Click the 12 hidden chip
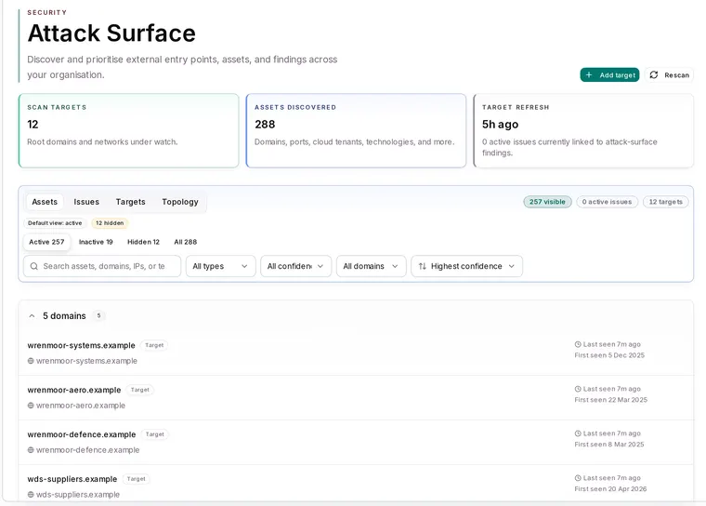The width and height of the screenshot is (706, 506). [110, 223]
